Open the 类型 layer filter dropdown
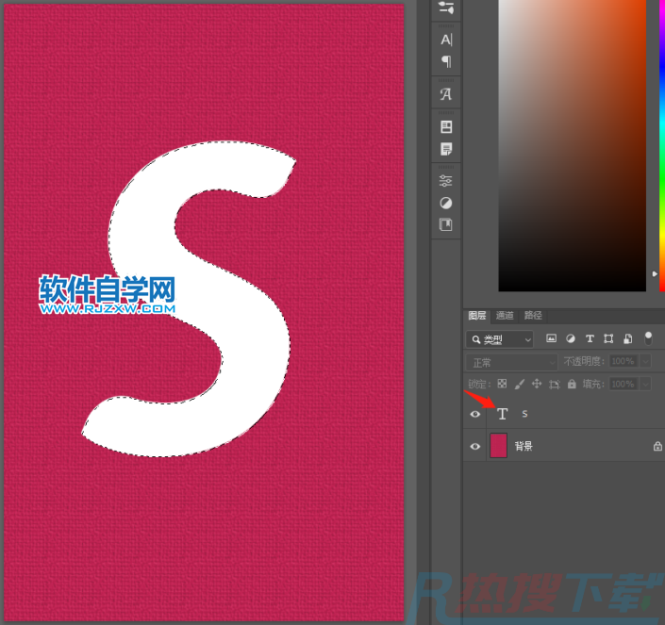 (499, 339)
